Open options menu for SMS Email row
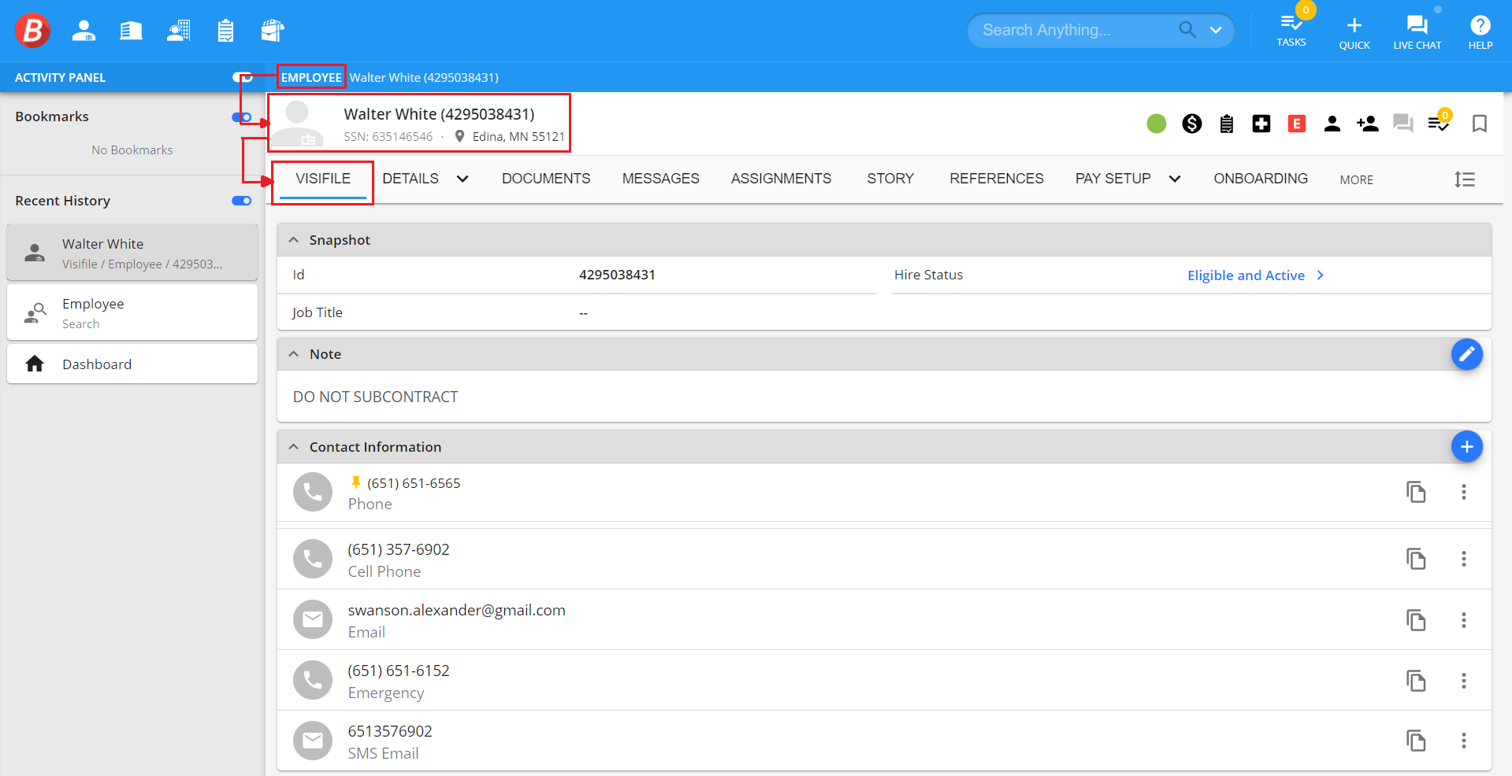This screenshot has height=776, width=1512. [1464, 741]
